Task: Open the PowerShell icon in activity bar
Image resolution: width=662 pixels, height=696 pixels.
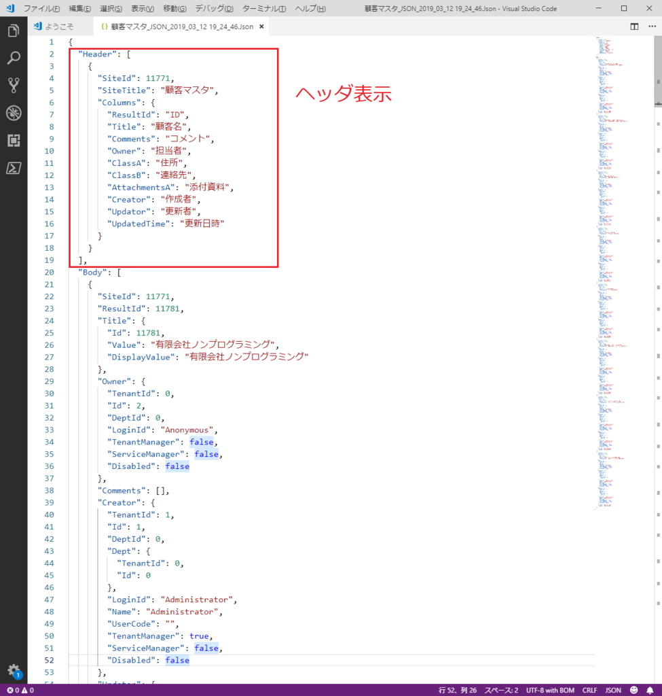Action: coord(14,168)
